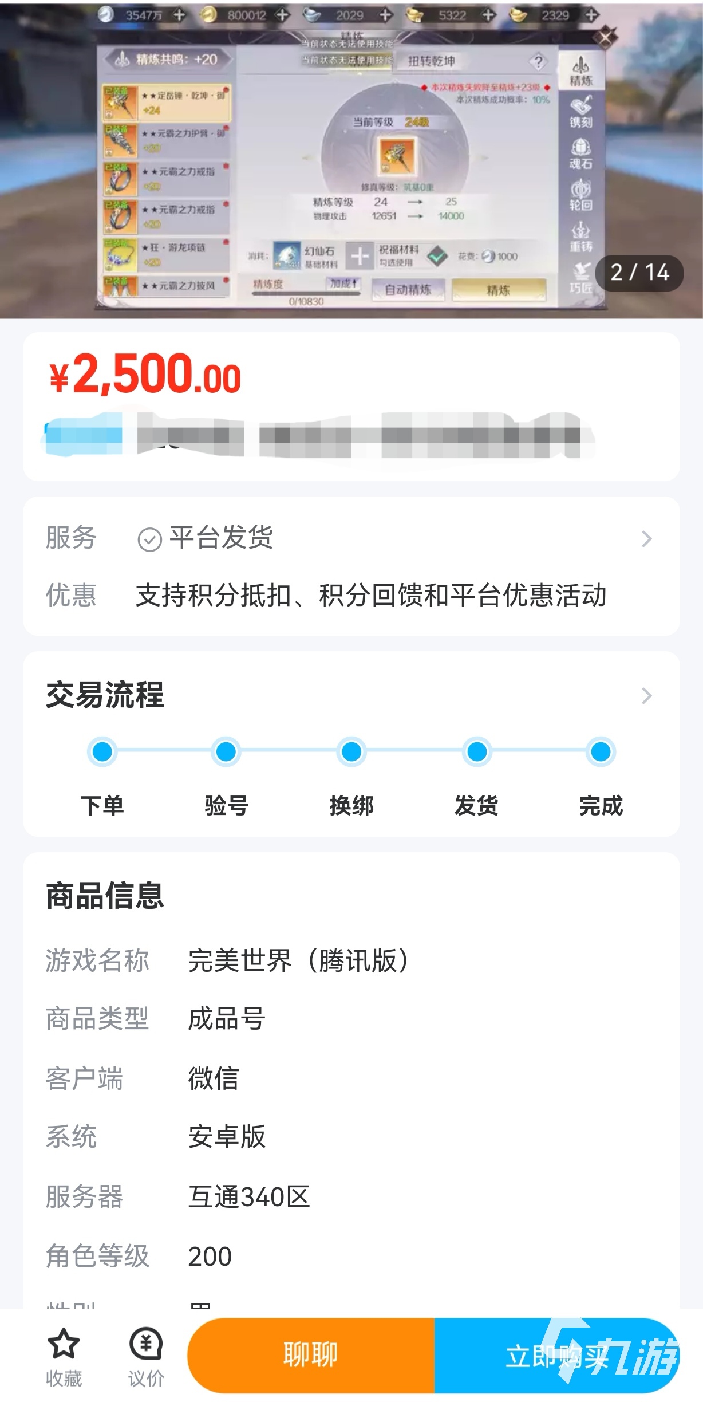Tap the plus icon beside 800012
The height and width of the screenshot is (1402, 703).
tap(282, 15)
